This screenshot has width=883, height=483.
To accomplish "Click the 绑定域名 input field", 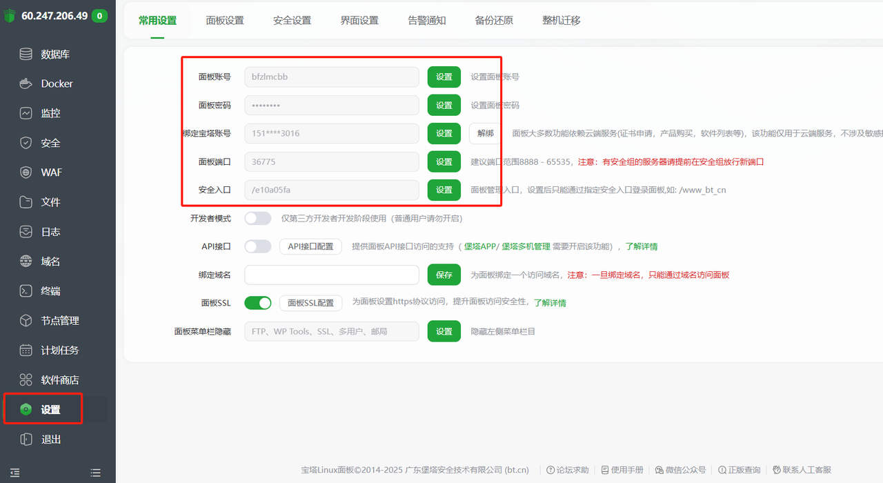I will [331, 275].
